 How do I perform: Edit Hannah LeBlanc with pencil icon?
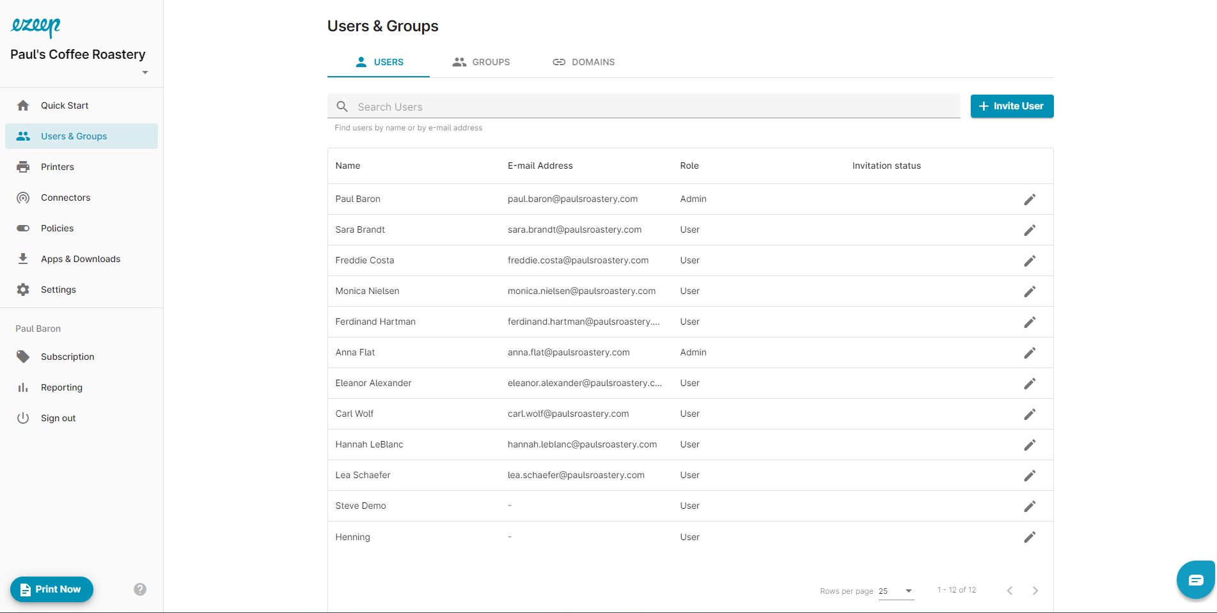point(1030,445)
